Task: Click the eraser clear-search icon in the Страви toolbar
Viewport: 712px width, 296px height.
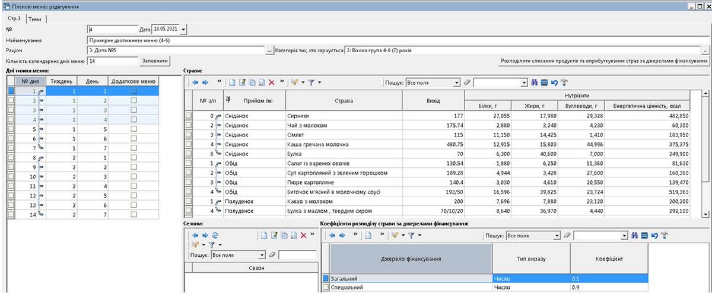Action: (x=467, y=83)
